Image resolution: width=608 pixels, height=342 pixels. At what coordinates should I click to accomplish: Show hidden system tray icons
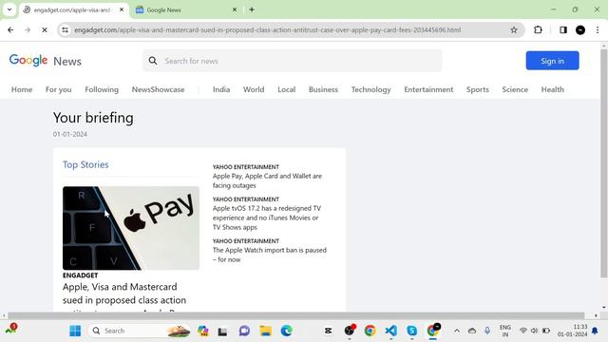457,331
